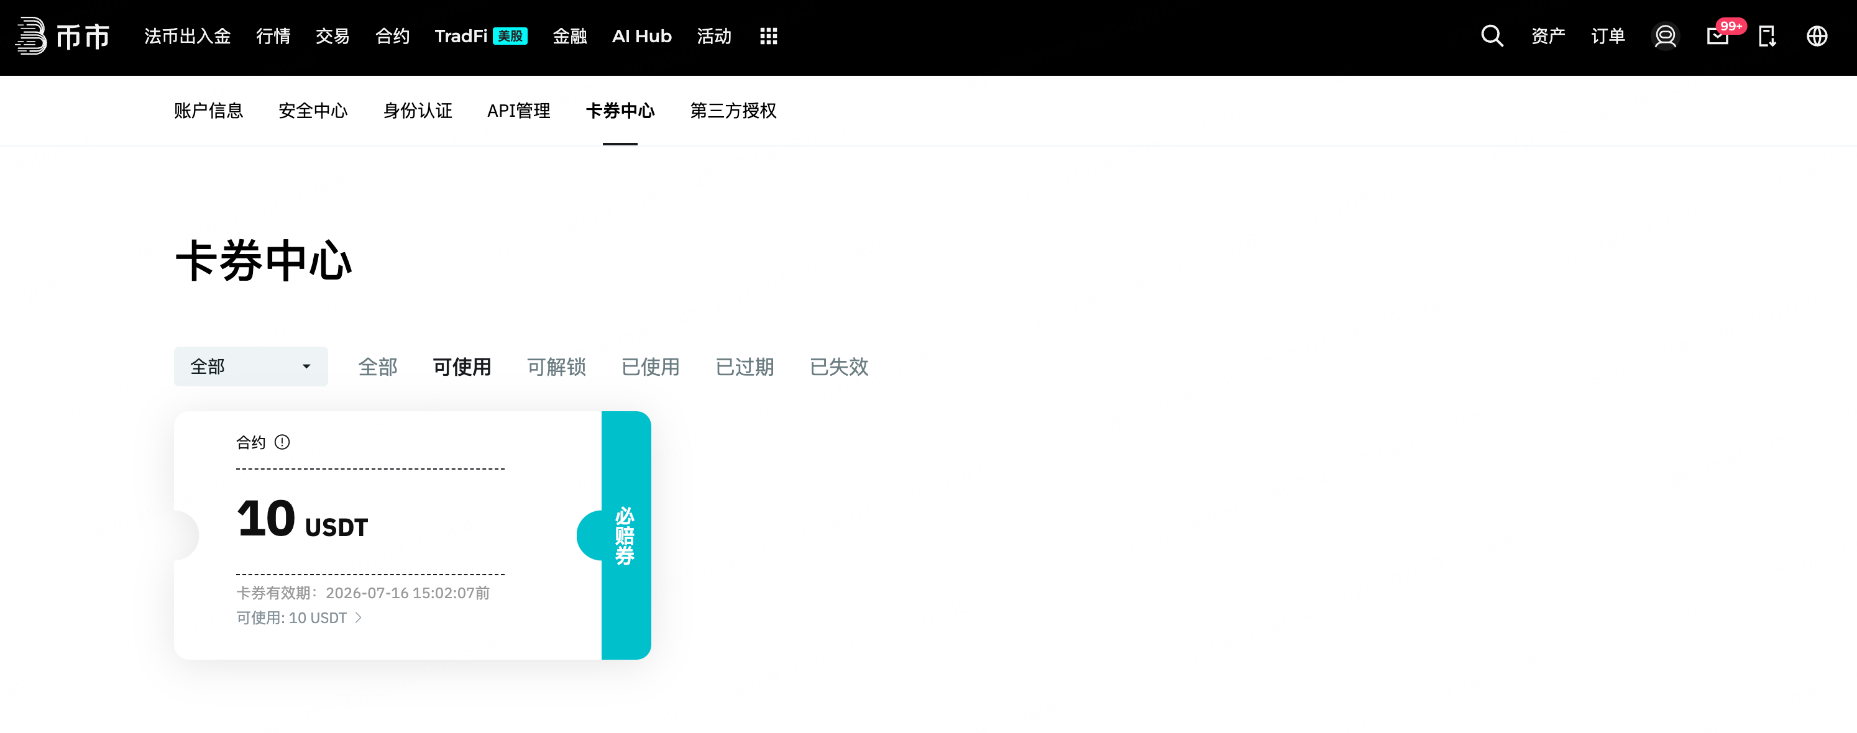Switch to 账户信息 tab
This screenshot has height=733, width=1857.
click(208, 111)
